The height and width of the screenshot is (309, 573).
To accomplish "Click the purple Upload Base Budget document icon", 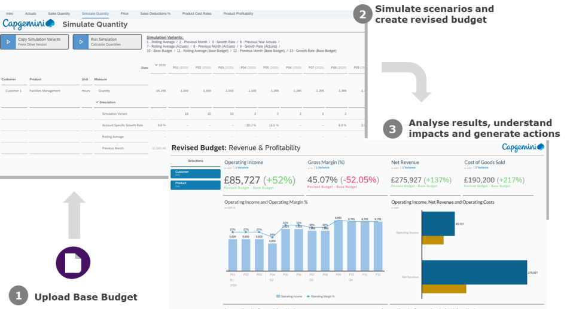I will click(73, 263).
